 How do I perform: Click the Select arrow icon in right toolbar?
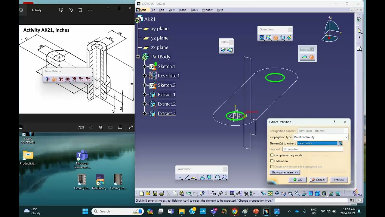click(359, 31)
